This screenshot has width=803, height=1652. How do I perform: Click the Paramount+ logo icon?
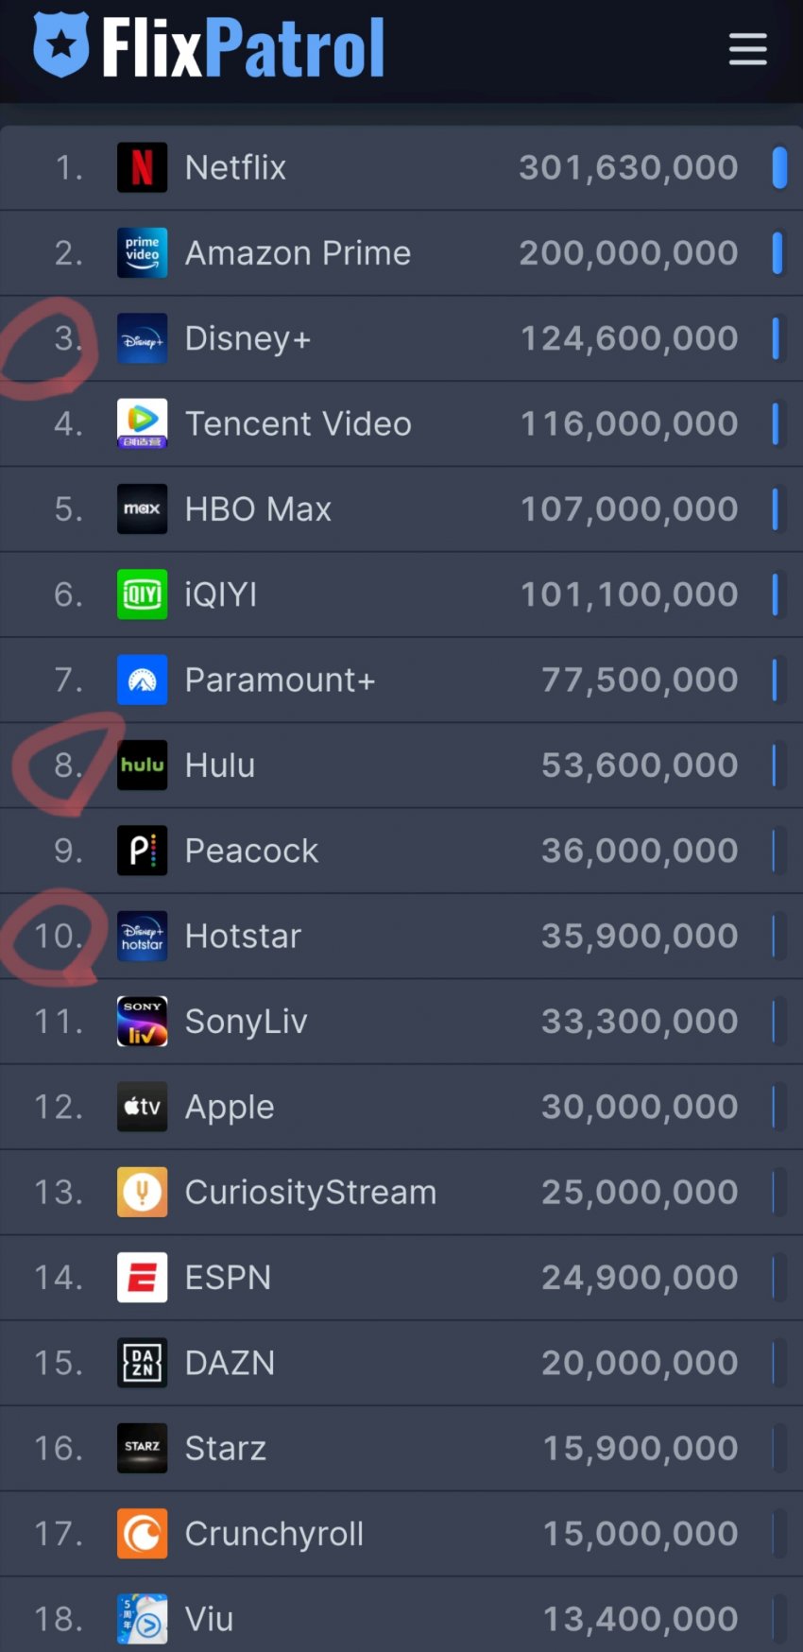142,680
